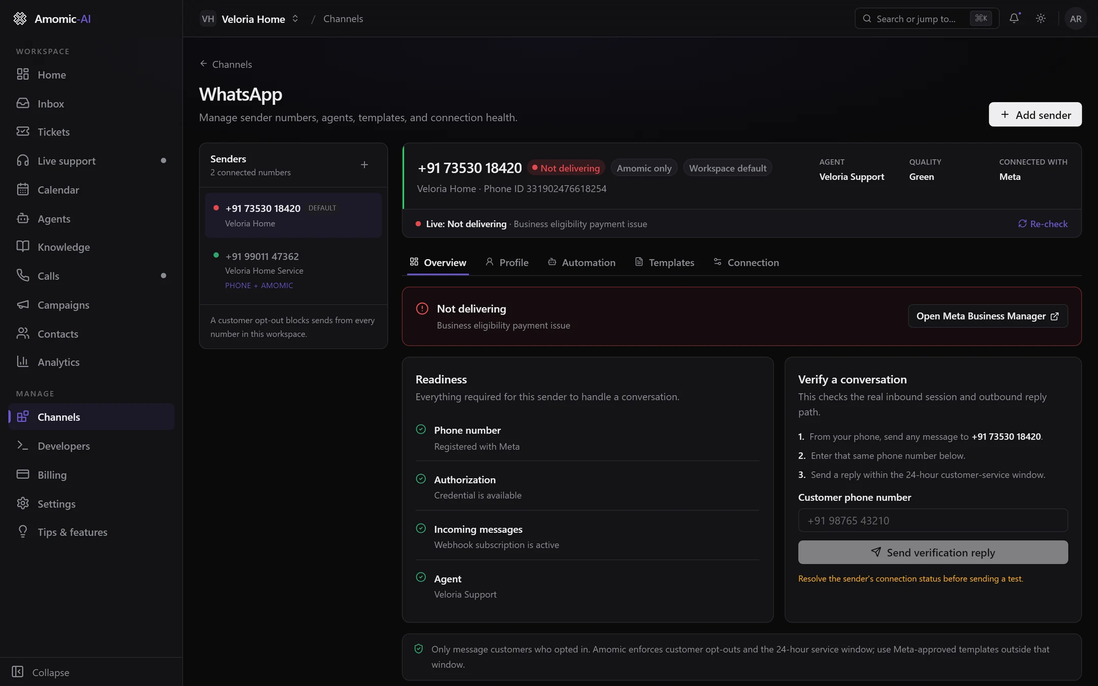
Task: Switch to the Overview tab
Action: point(438,263)
